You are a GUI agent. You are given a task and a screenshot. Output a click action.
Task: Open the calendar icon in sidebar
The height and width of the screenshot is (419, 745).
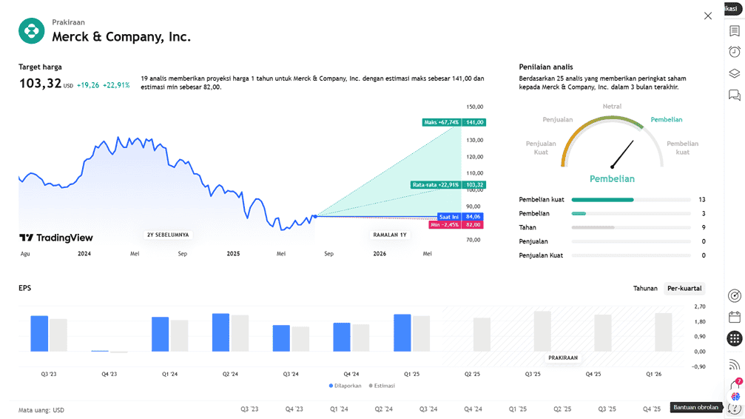(x=735, y=318)
